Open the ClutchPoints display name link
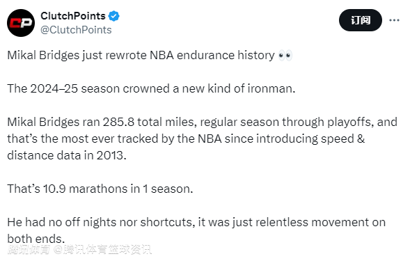Viewport: 410px width, 261px height. pos(73,16)
